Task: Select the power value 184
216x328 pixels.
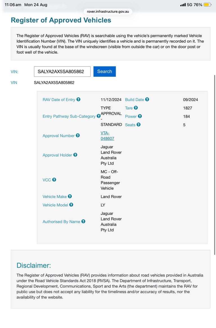Action: coord(186,116)
